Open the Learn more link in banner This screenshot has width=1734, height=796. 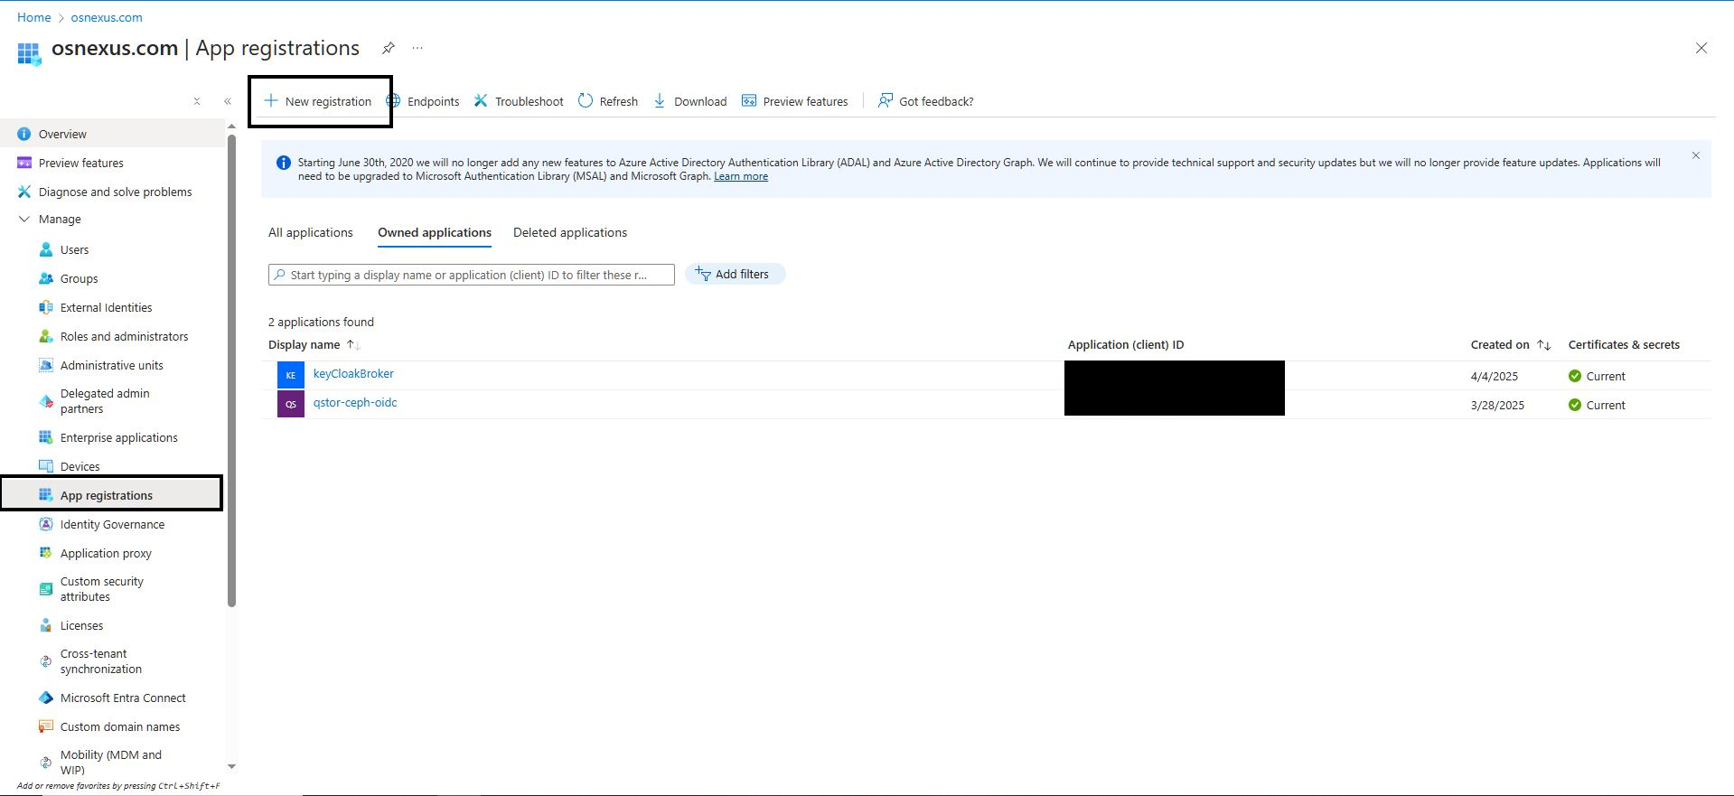pyautogui.click(x=741, y=176)
